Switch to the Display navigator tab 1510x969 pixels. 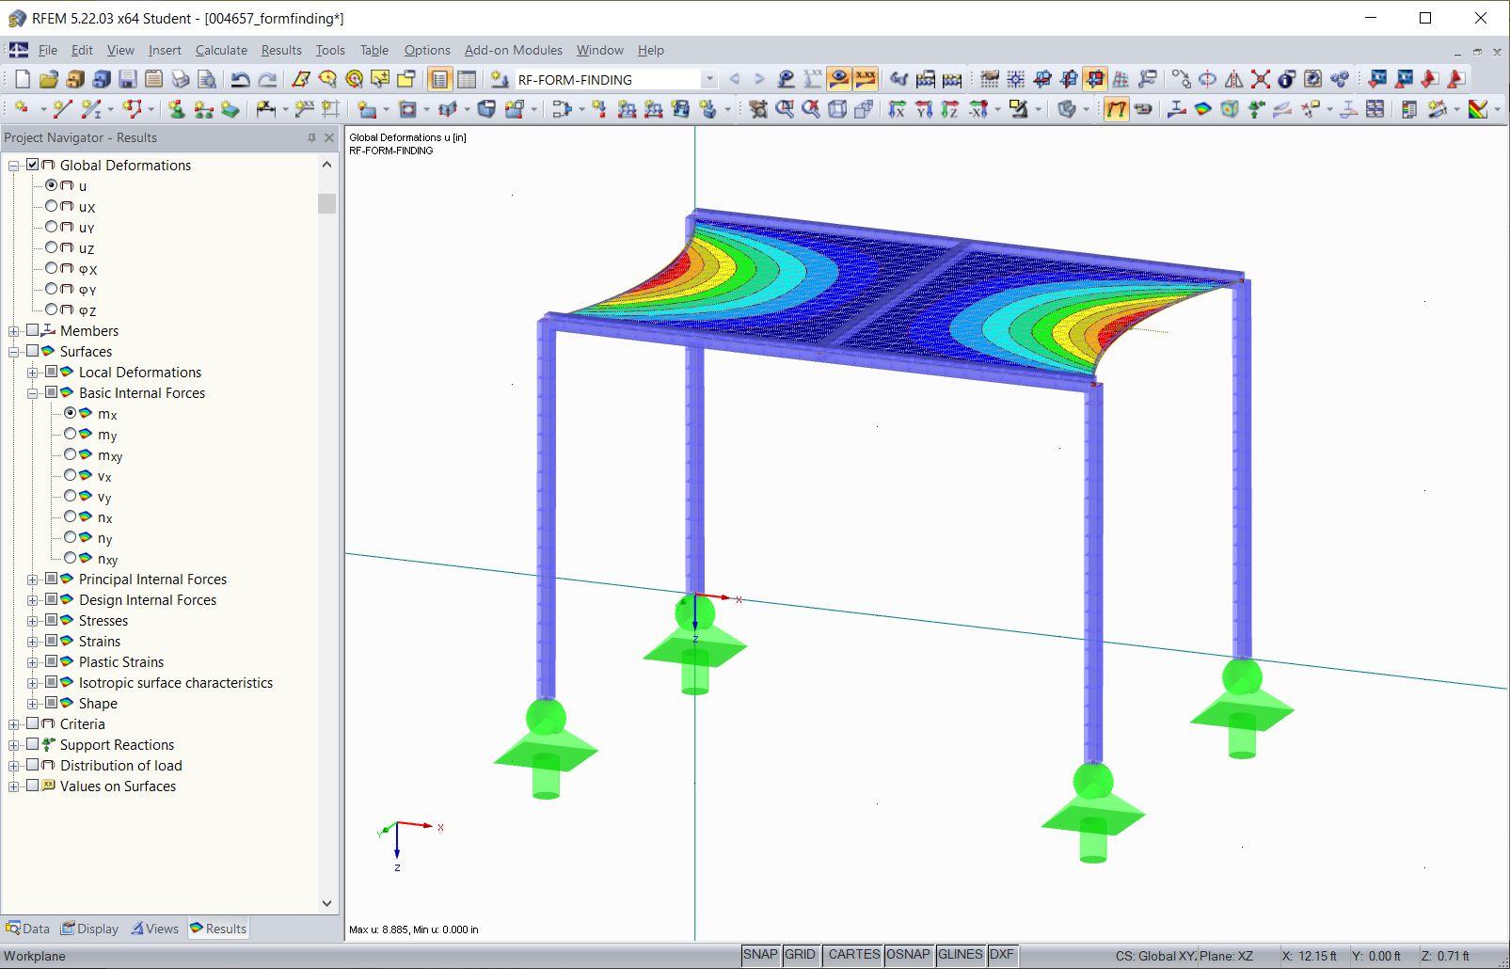tap(90, 929)
